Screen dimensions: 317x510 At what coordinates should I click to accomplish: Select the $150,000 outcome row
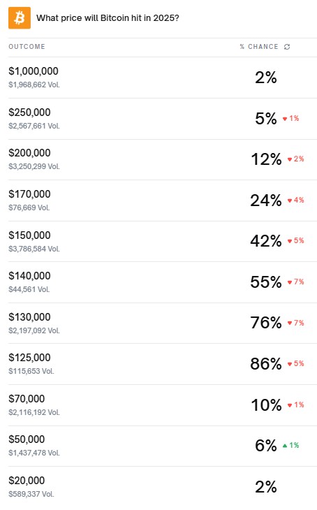tap(163, 241)
